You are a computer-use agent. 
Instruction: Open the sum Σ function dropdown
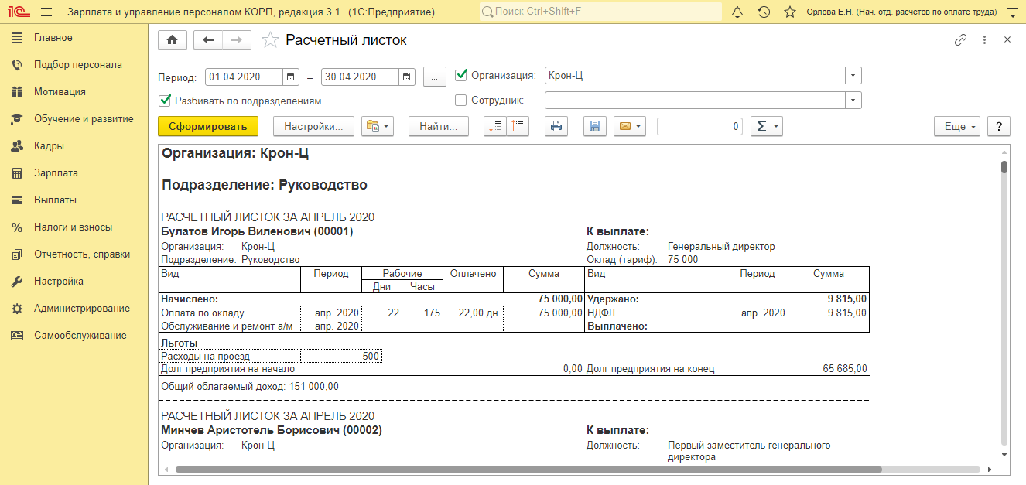[767, 127]
